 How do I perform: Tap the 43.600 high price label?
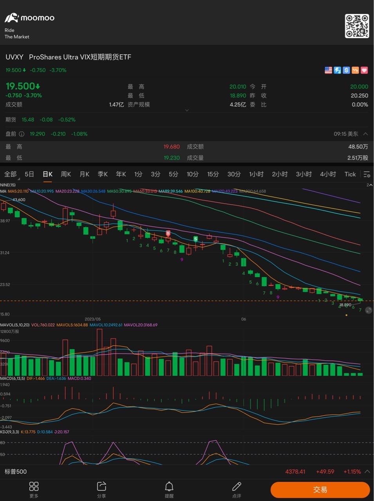[19, 200]
